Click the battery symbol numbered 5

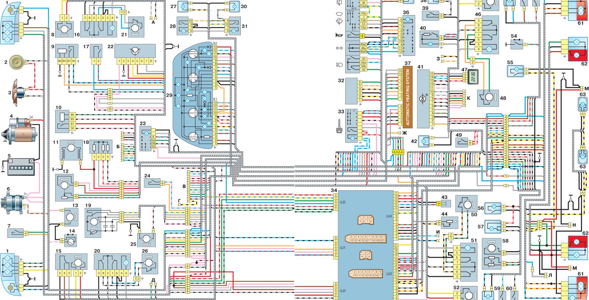coord(21,167)
